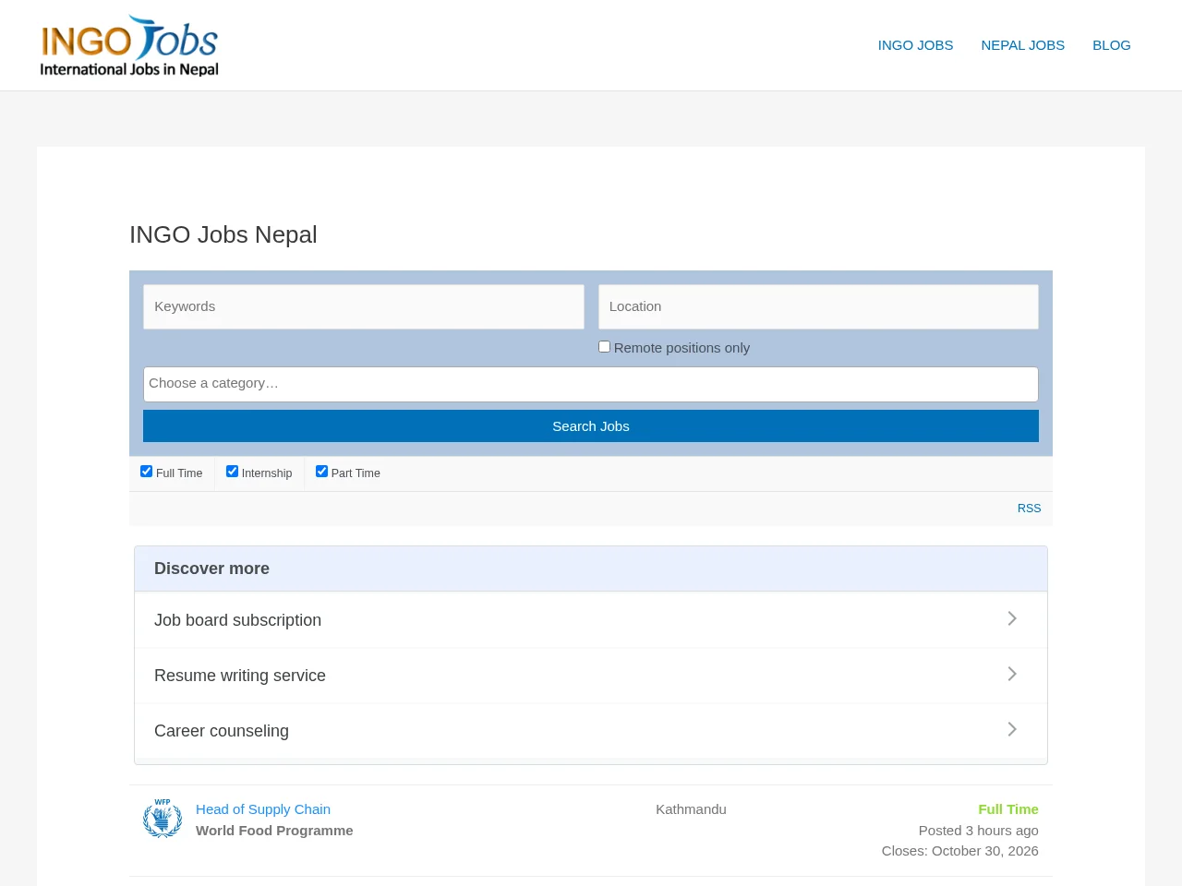The image size is (1182, 886).
Task: Open the Choose a category dropdown
Action: tap(591, 384)
